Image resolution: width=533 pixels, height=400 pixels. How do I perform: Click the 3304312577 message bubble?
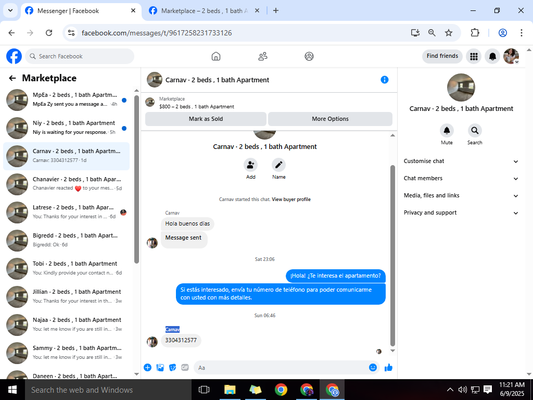pos(181,341)
